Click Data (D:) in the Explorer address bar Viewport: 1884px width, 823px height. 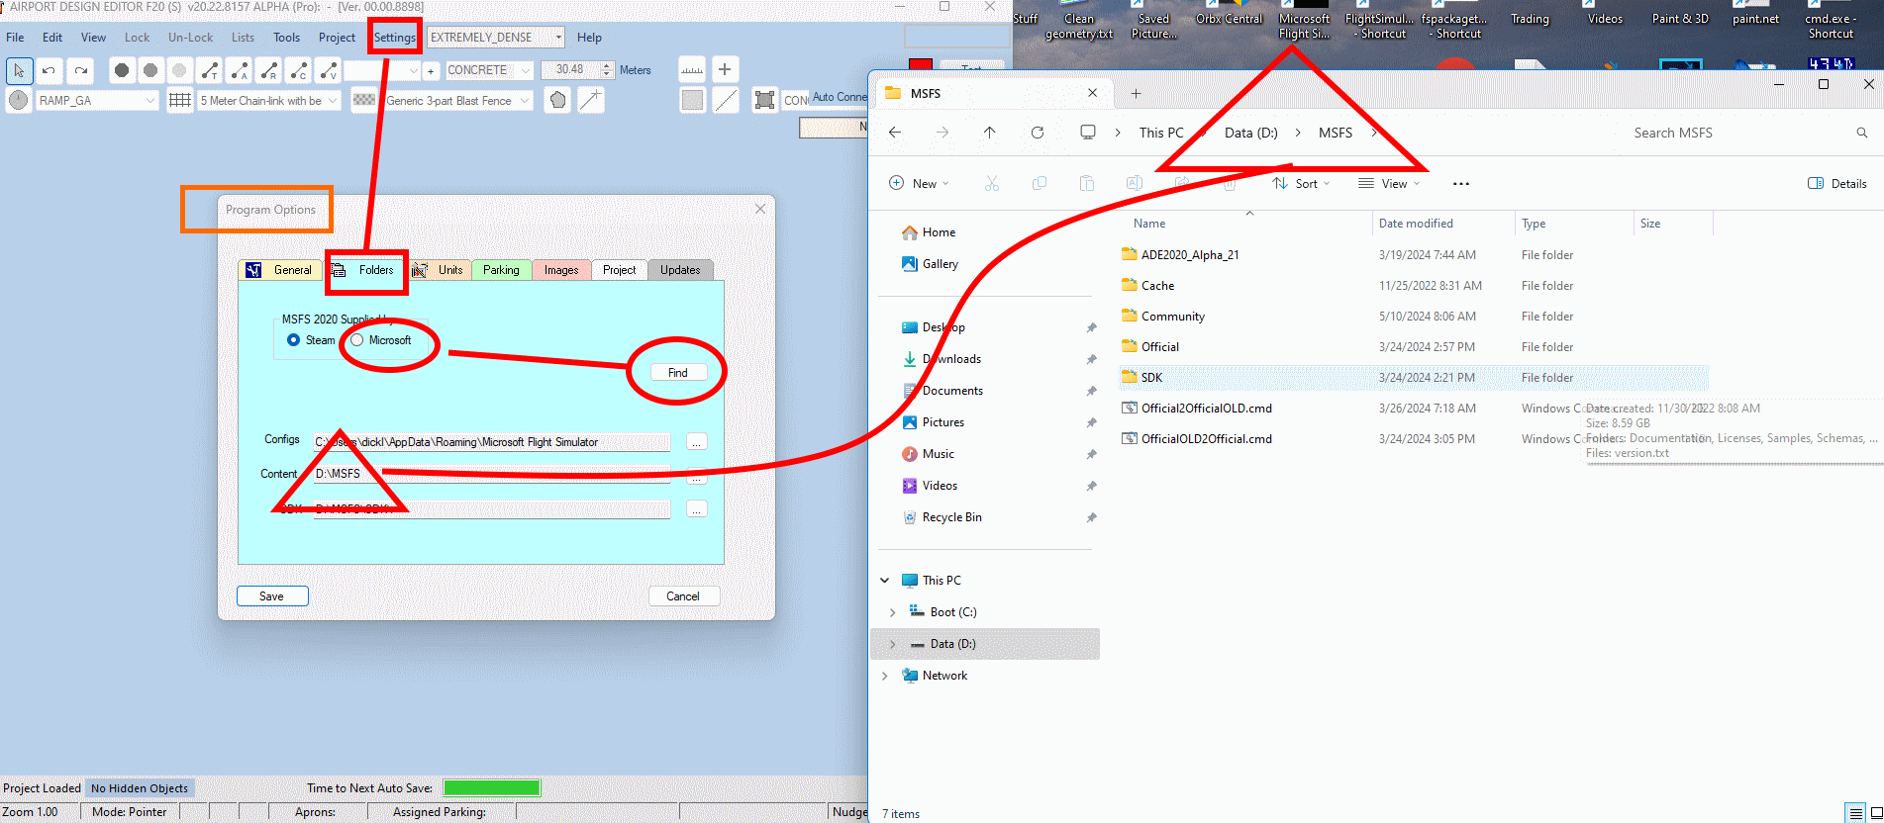[x=1251, y=133]
